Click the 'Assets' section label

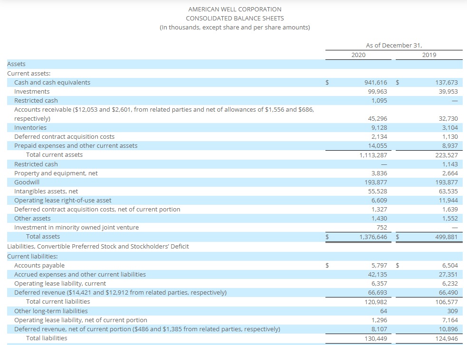16,64
